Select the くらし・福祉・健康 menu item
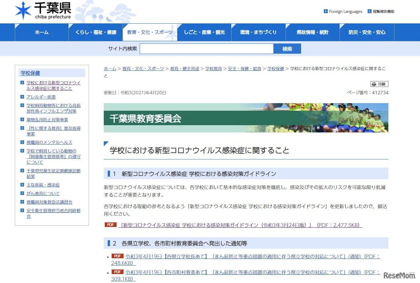 point(96,32)
